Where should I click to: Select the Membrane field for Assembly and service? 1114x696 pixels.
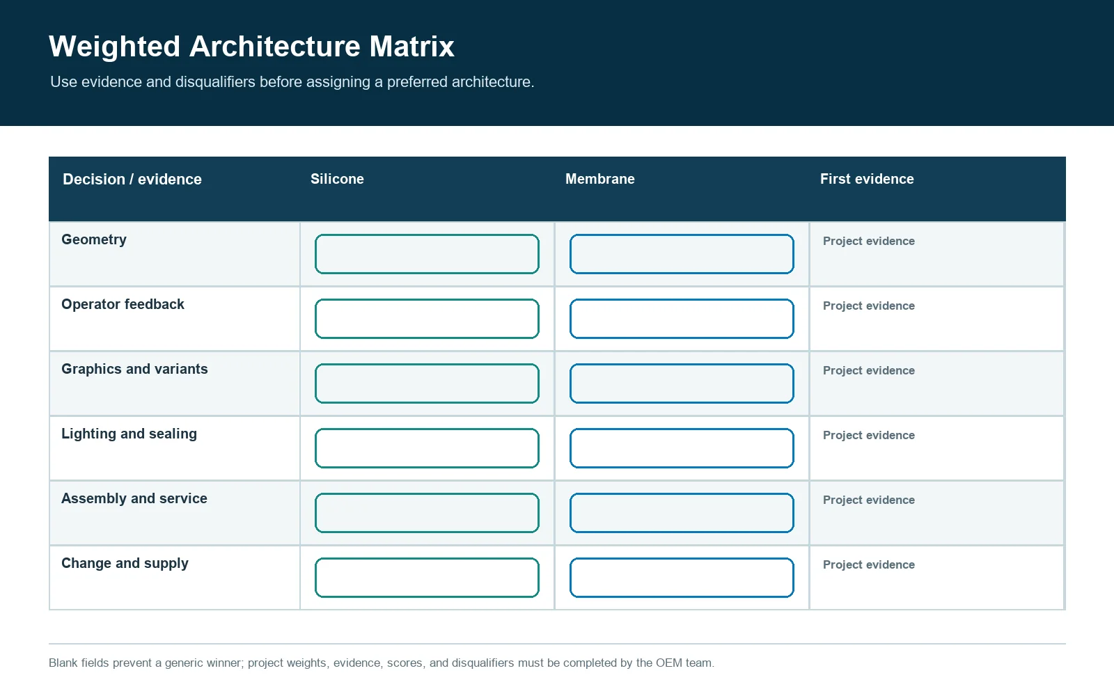[682, 513]
